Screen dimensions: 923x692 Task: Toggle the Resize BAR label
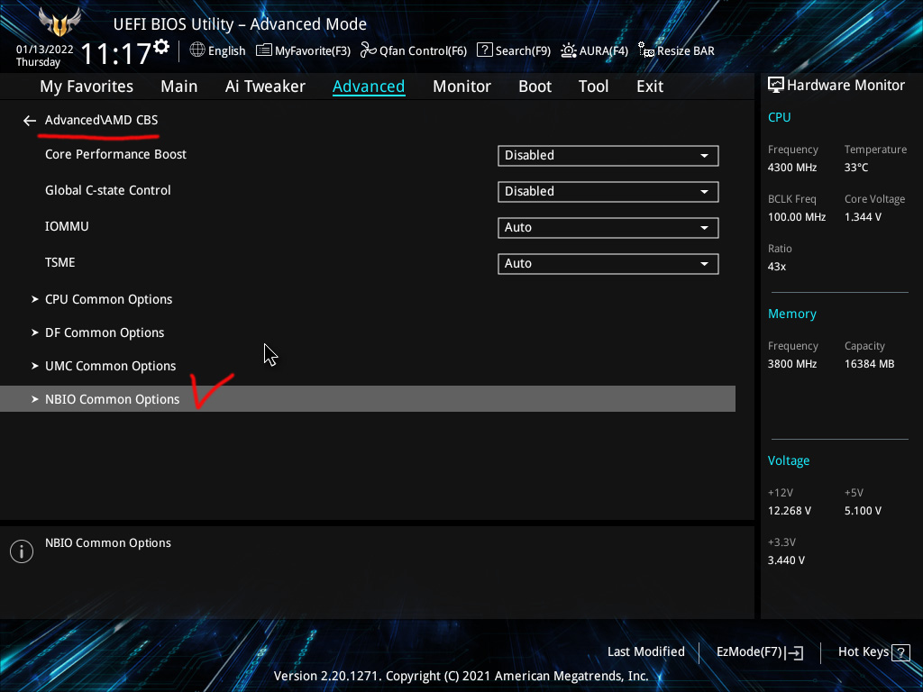coord(686,50)
